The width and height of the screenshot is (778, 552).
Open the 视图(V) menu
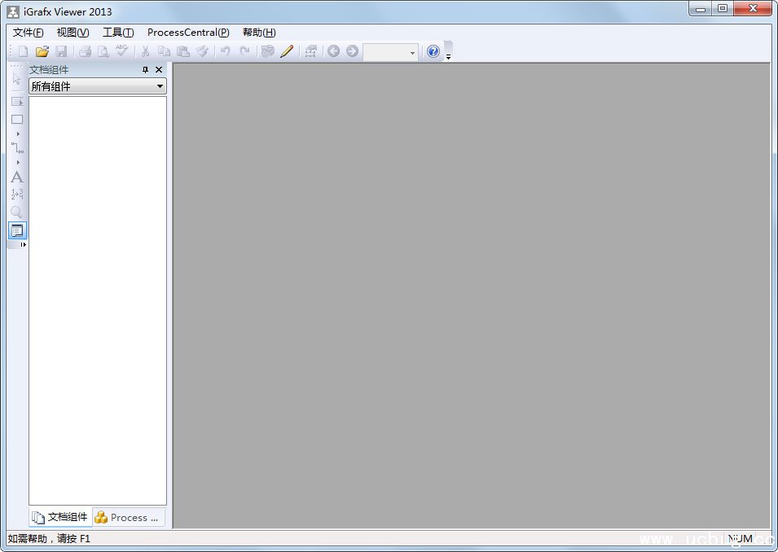click(73, 33)
